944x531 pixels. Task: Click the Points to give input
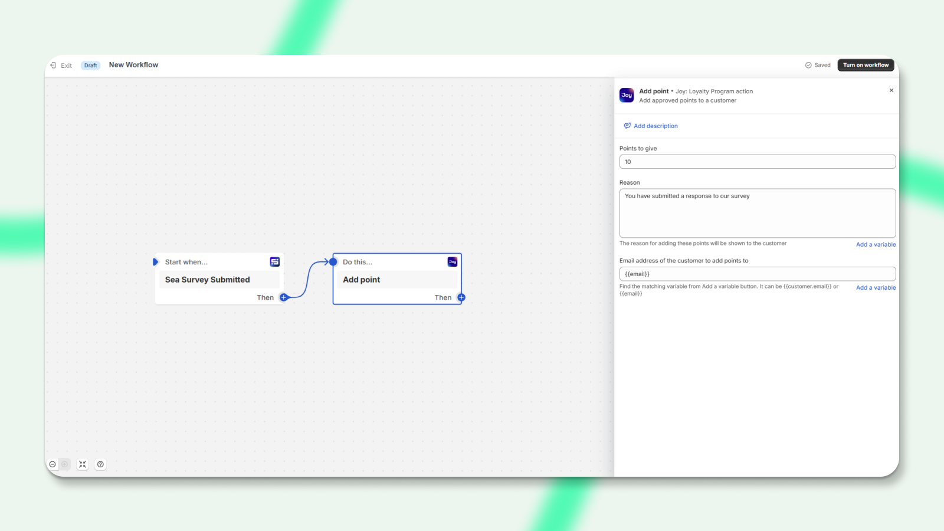(757, 162)
